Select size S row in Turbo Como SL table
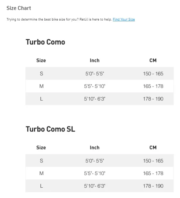This screenshot has width=180, height=198. pos(100,160)
